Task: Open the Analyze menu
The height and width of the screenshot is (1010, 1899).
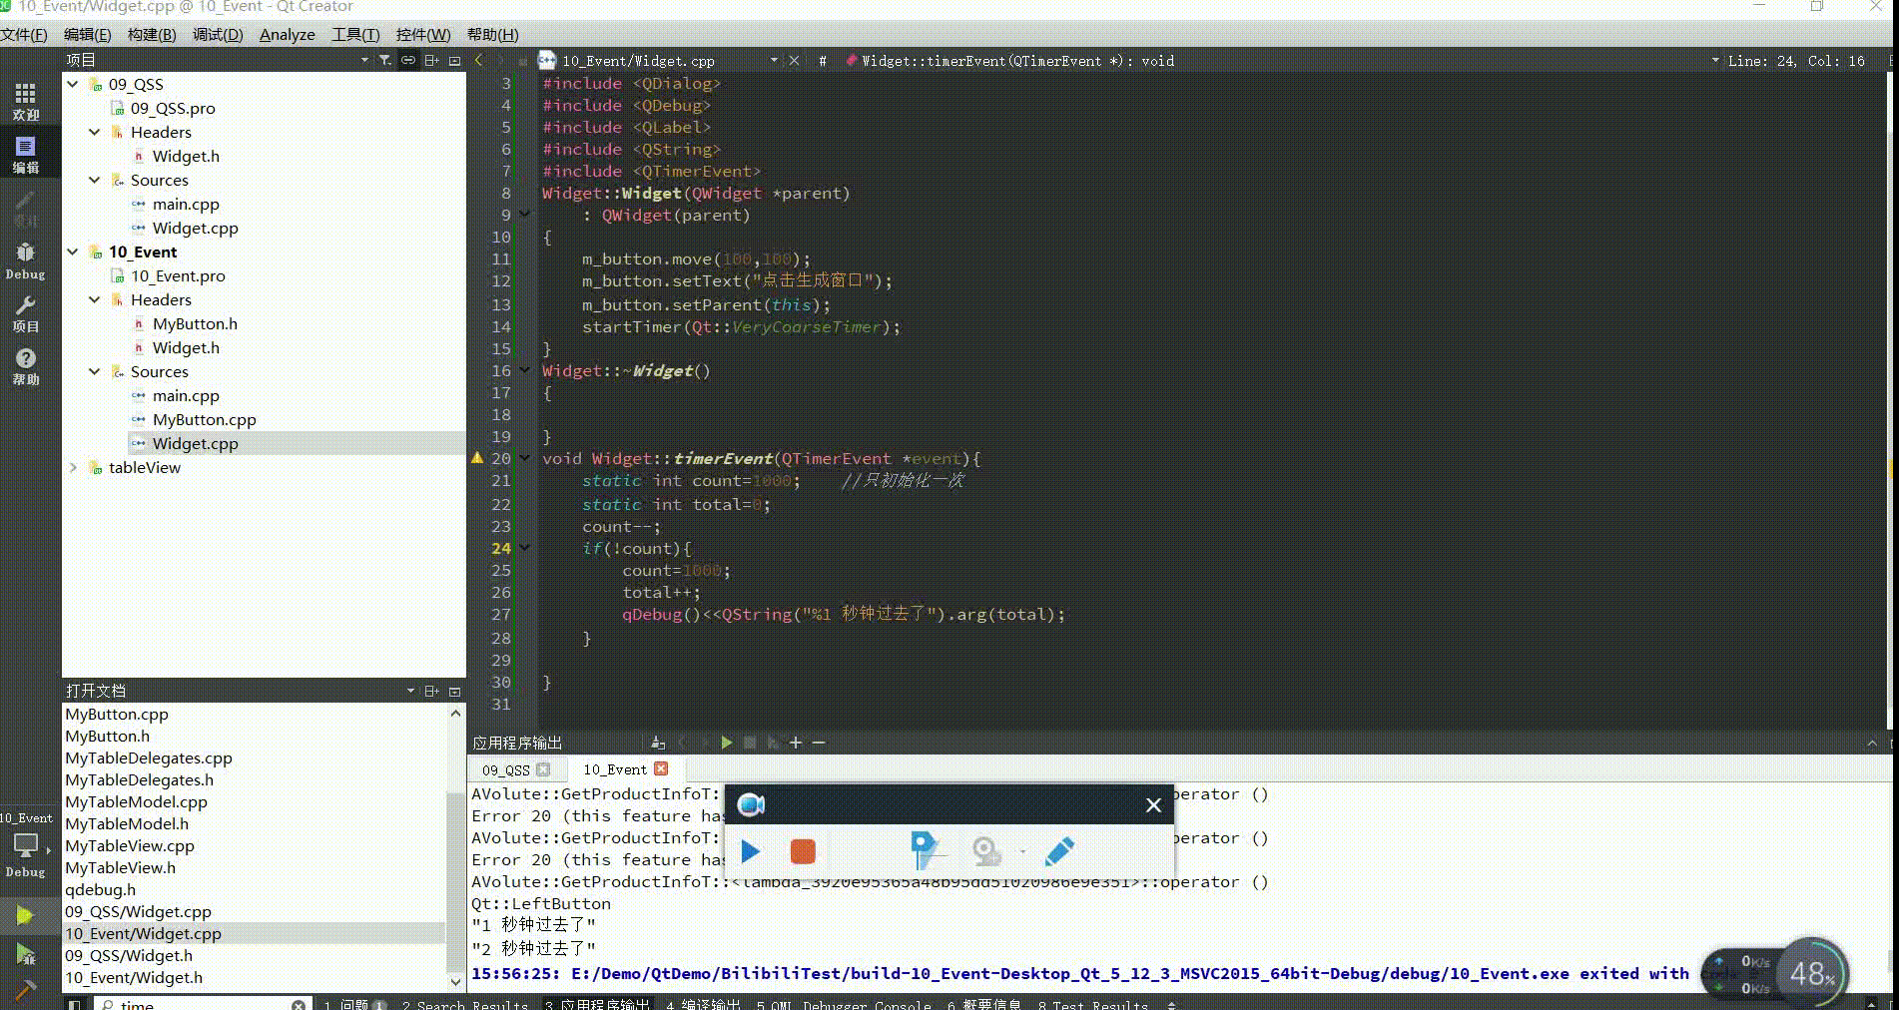Action: tap(288, 35)
